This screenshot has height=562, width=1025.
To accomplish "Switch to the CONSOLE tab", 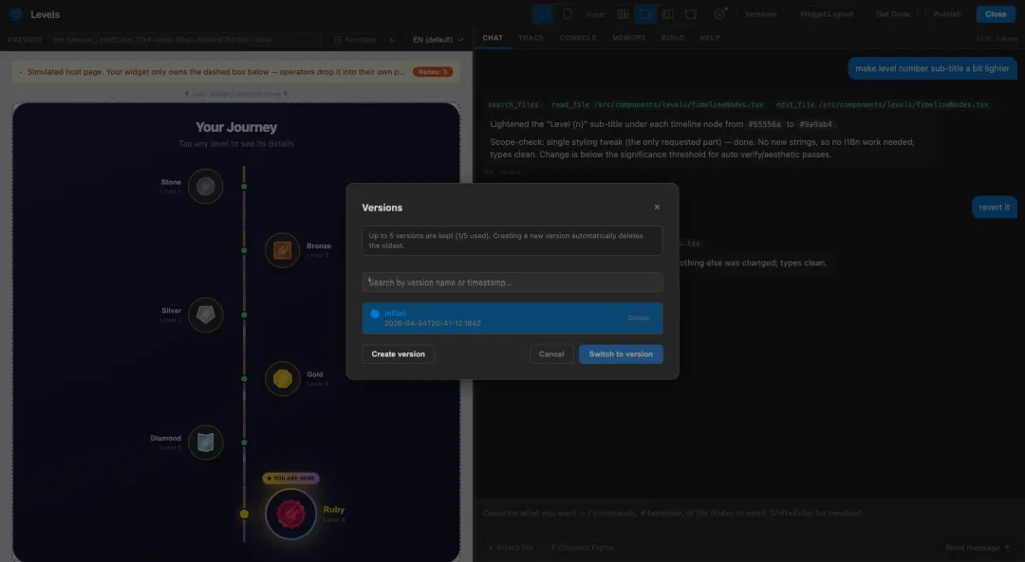I will pyautogui.click(x=578, y=38).
